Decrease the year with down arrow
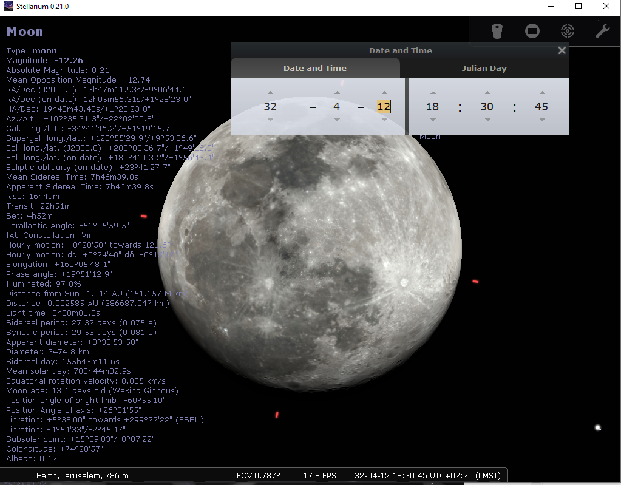Viewport: 621px width, 485px height. [270, 120]
